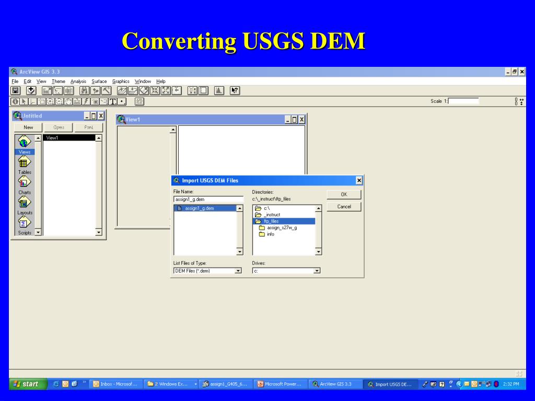Screen dimensions: 535x401
Task: Click the fixed Zoom In icon
Action: (155, 91)
